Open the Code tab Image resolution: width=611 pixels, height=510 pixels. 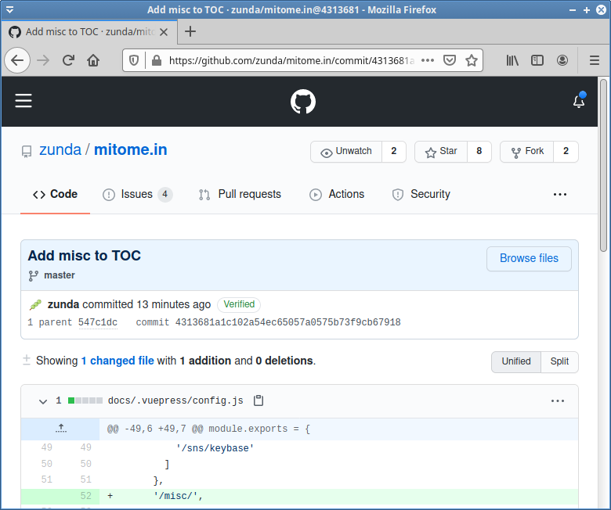(55, 194)
